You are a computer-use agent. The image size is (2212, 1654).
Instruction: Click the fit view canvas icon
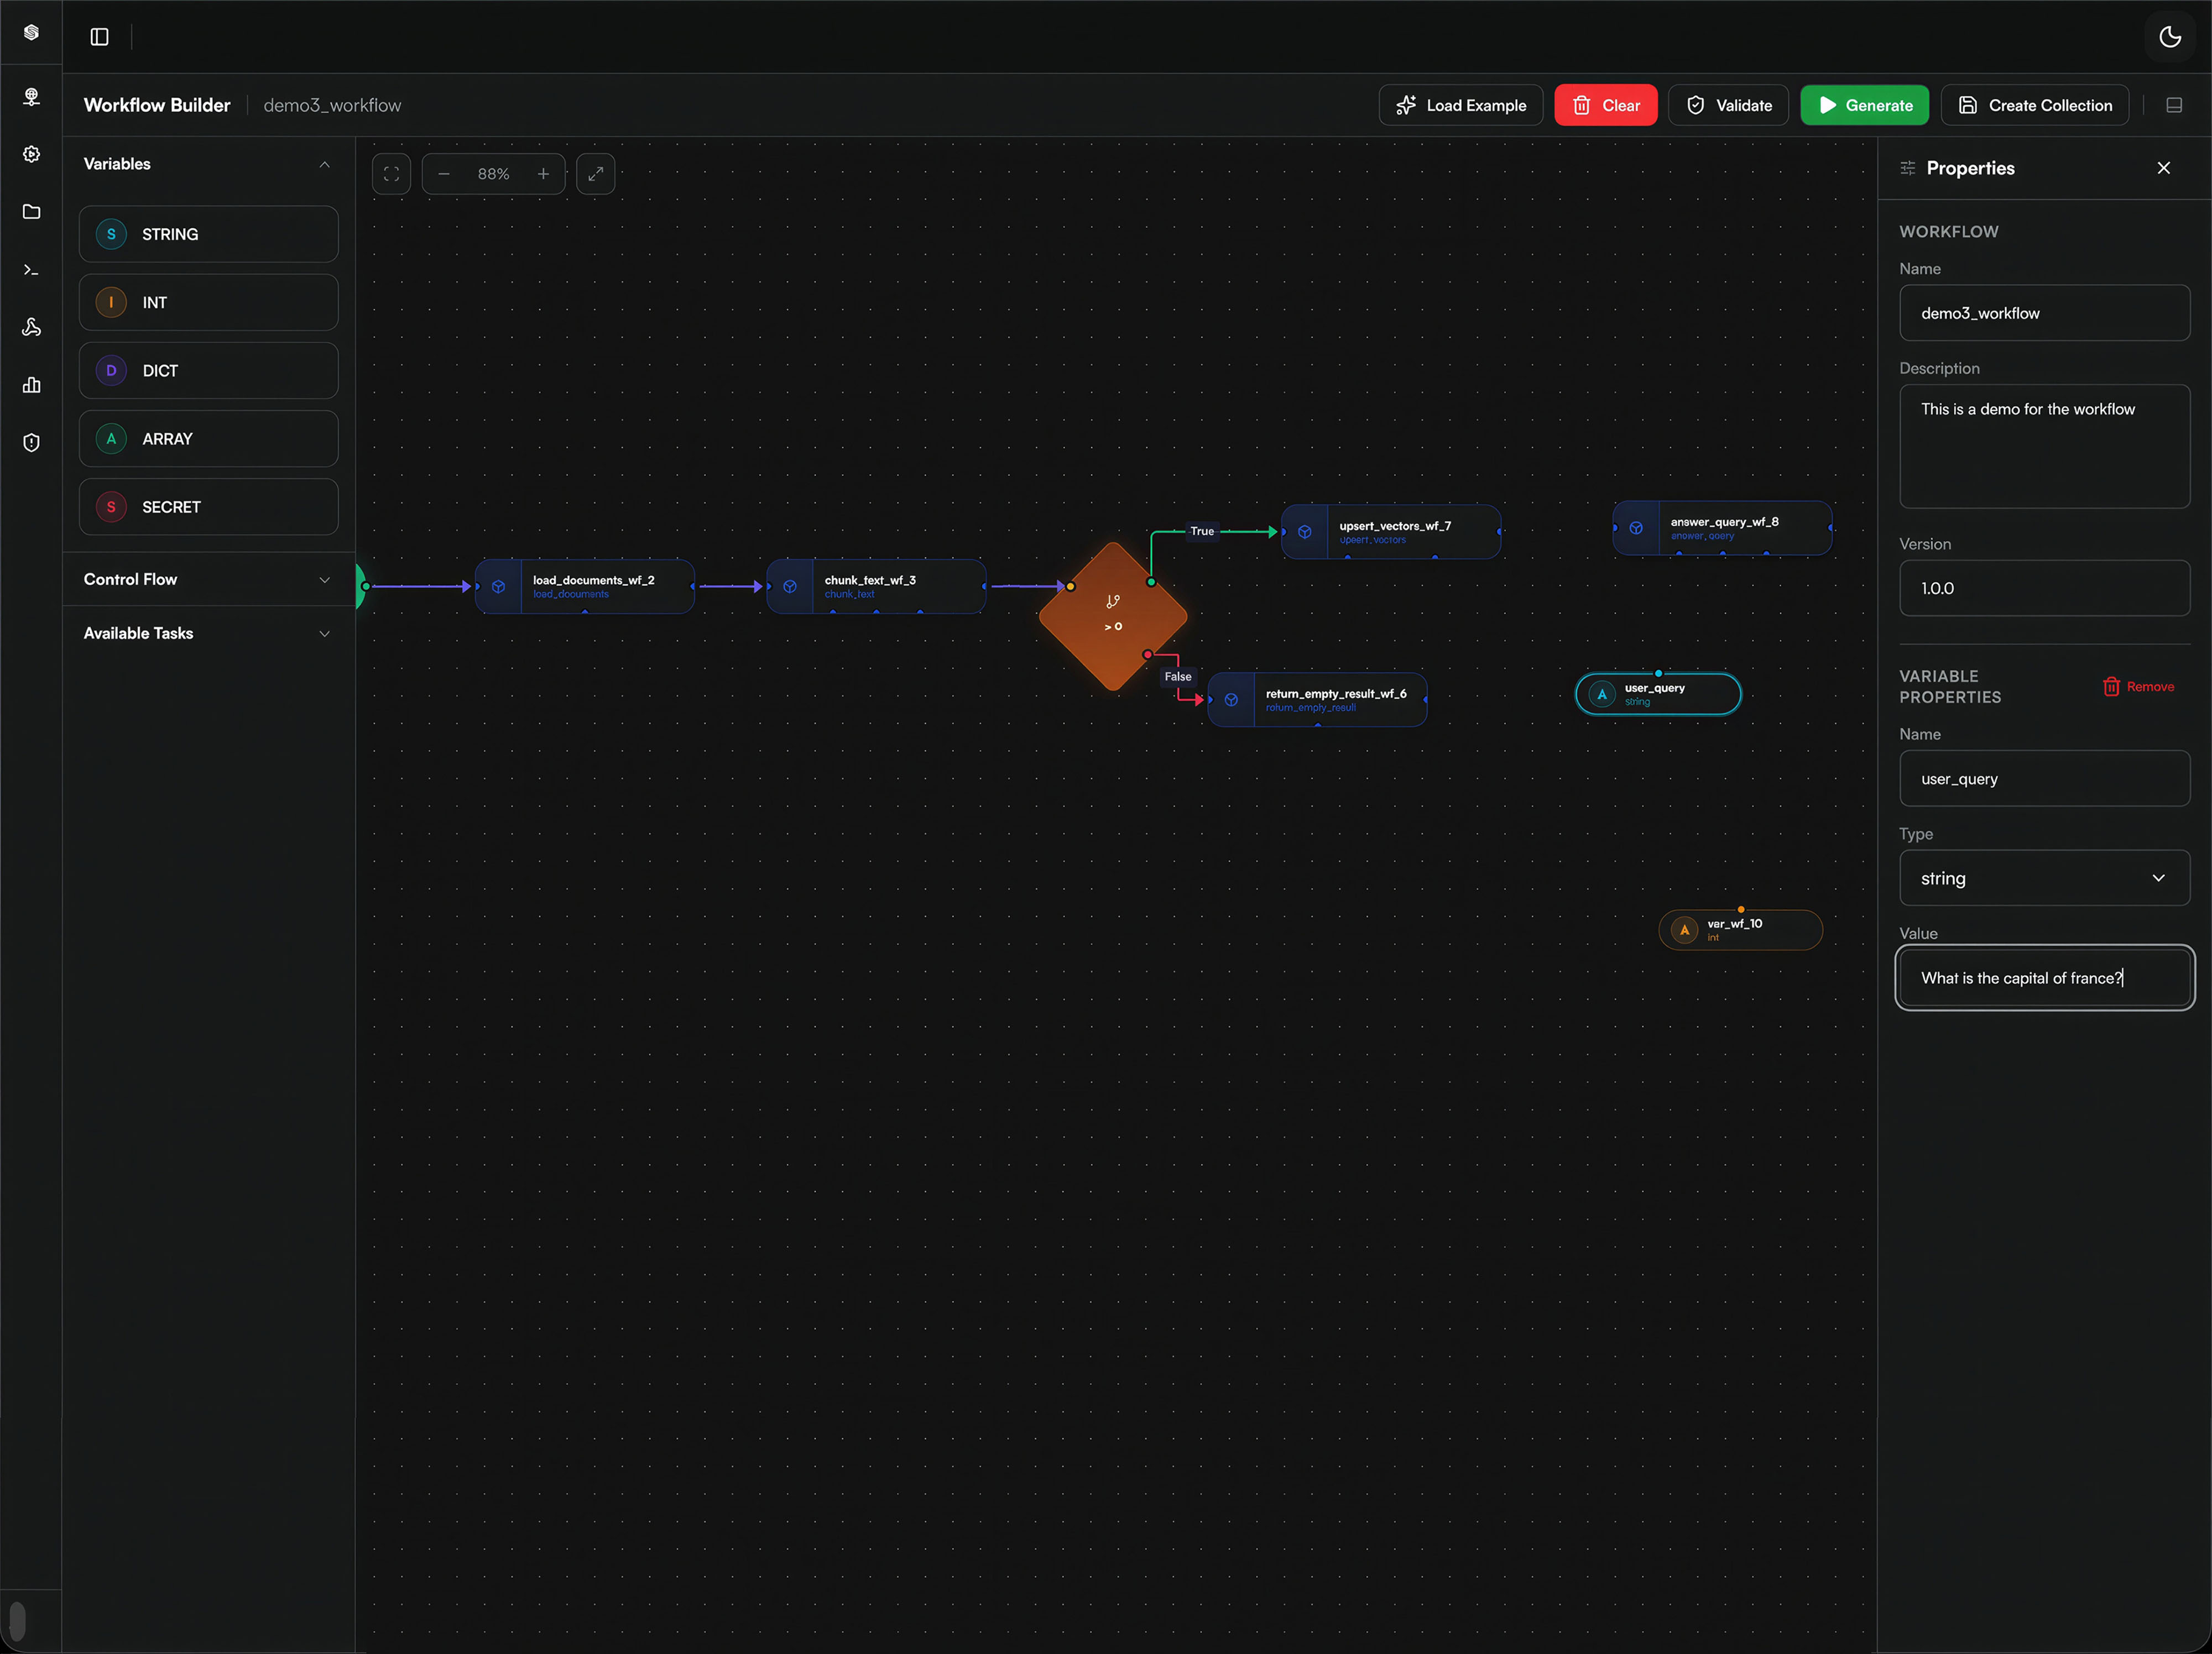tap(391, 174)
